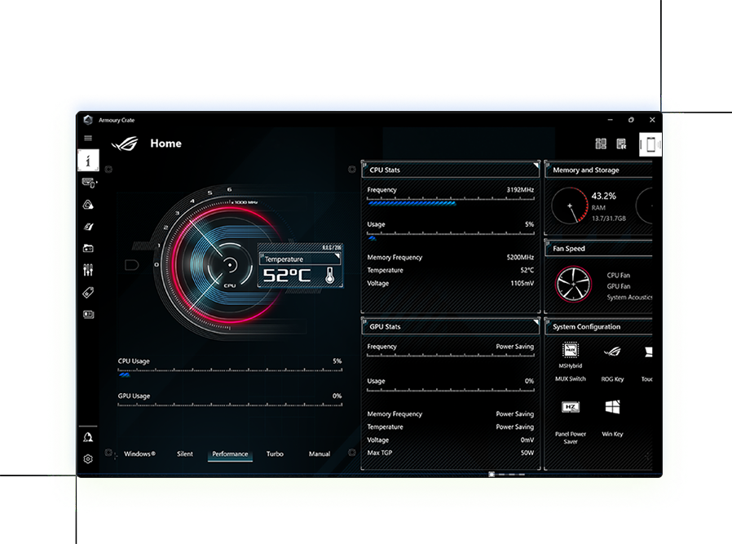This screenshot has height=544, width=732.
Task: Select the Performance operating mode
Action: 230,454
